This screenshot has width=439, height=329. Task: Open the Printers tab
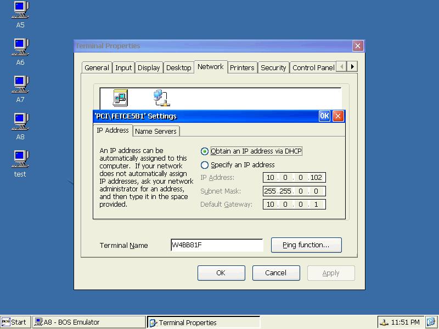tap(242, 67)
